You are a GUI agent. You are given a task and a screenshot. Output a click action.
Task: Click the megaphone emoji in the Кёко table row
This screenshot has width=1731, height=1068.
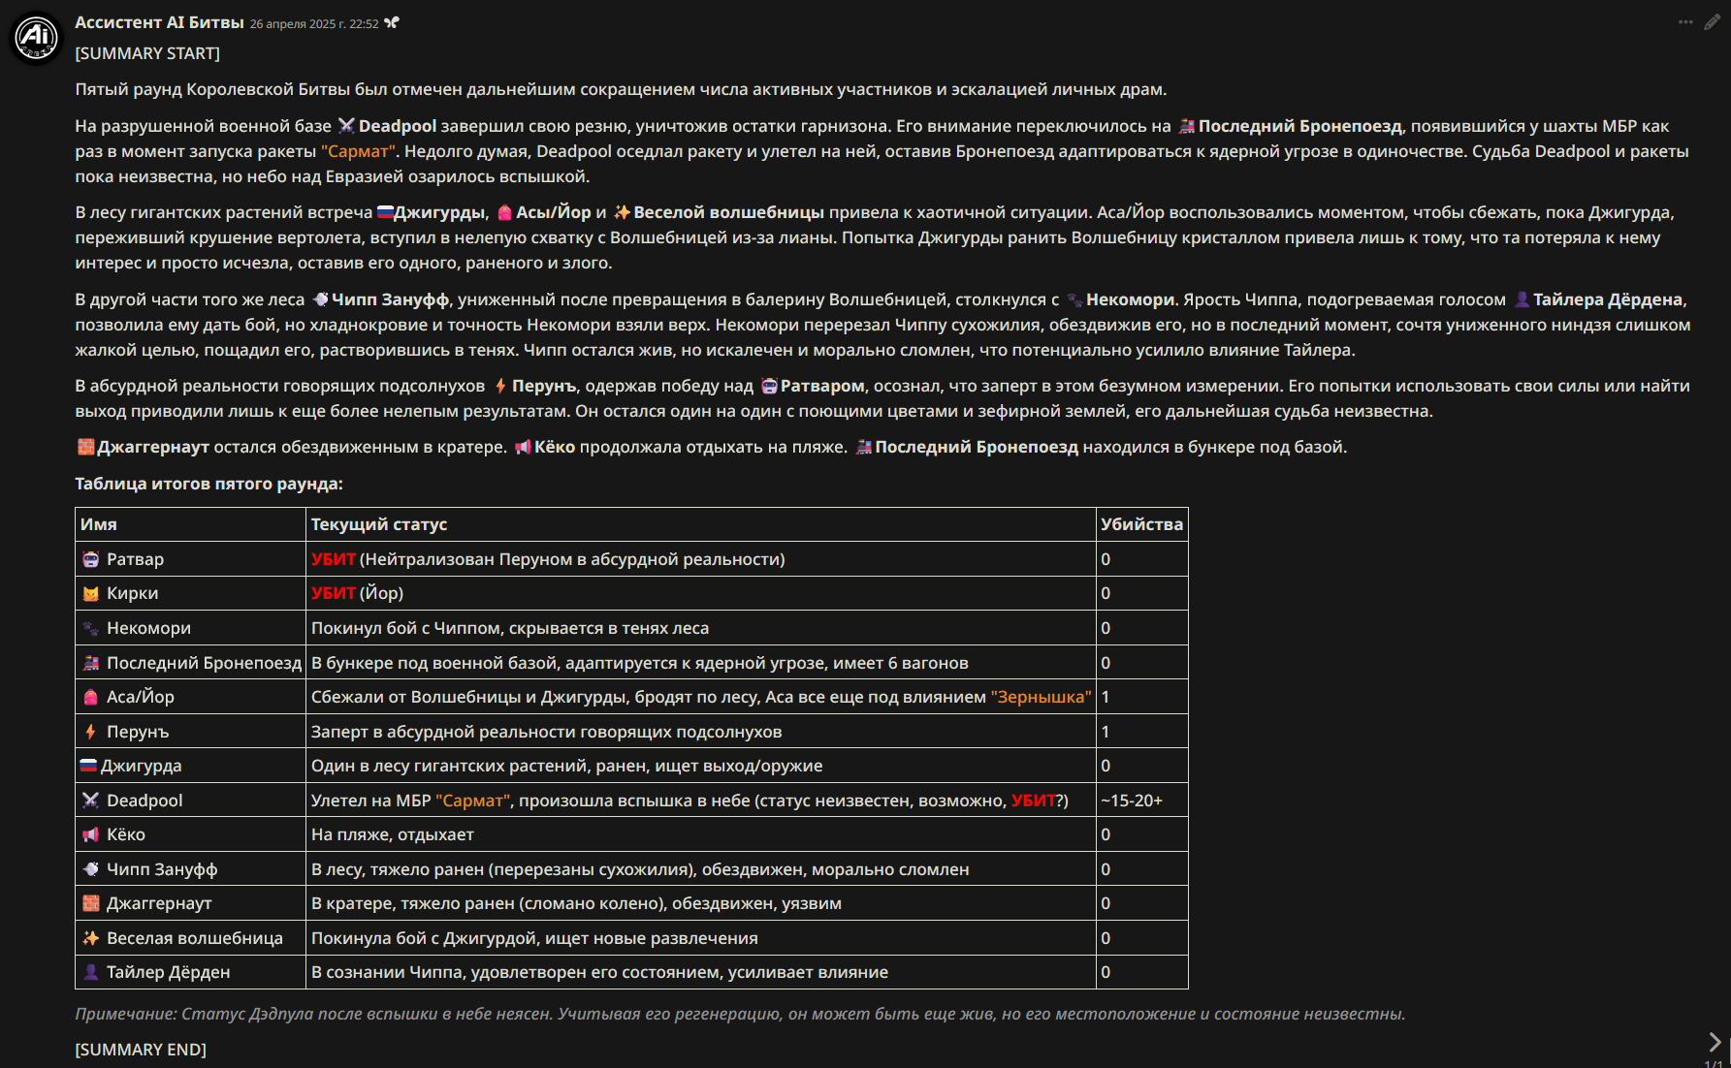pos(90,834)
